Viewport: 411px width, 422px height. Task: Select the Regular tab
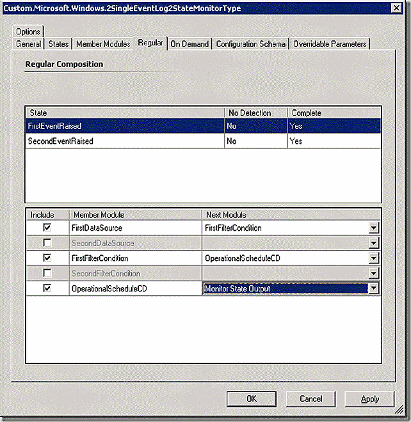point(150,43)
